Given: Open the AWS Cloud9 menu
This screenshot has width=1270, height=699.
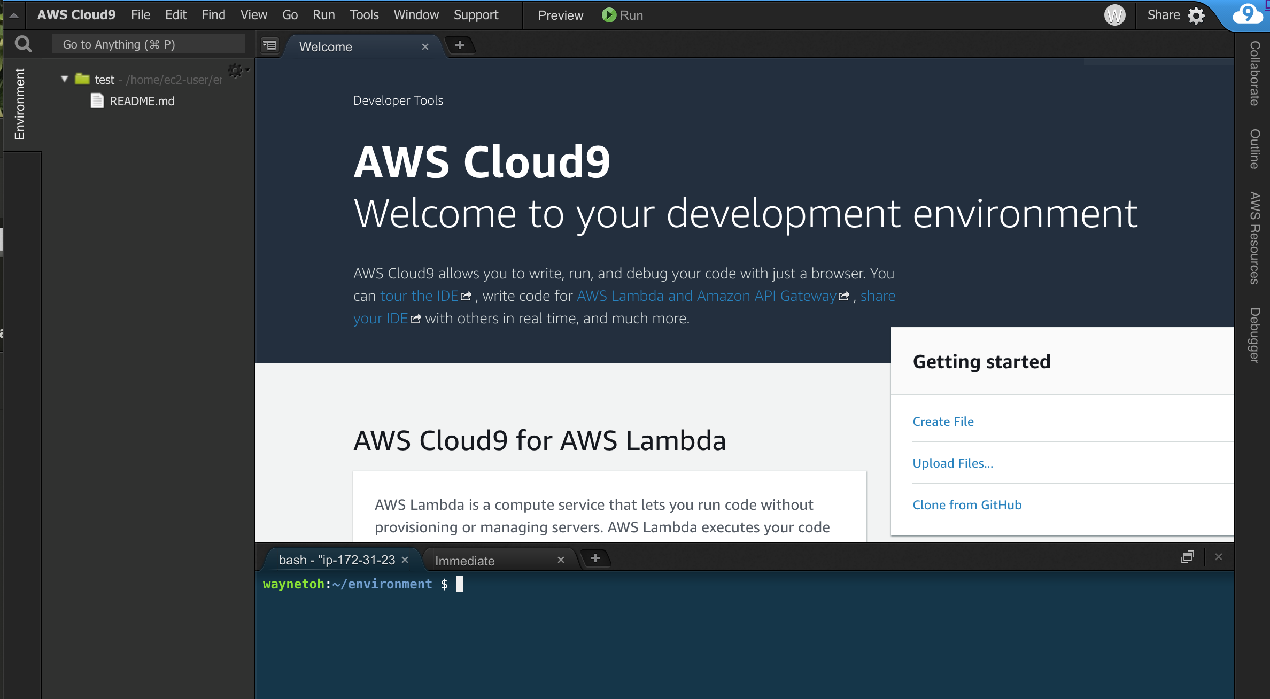Looking at the screenshot, I should 76,15.
